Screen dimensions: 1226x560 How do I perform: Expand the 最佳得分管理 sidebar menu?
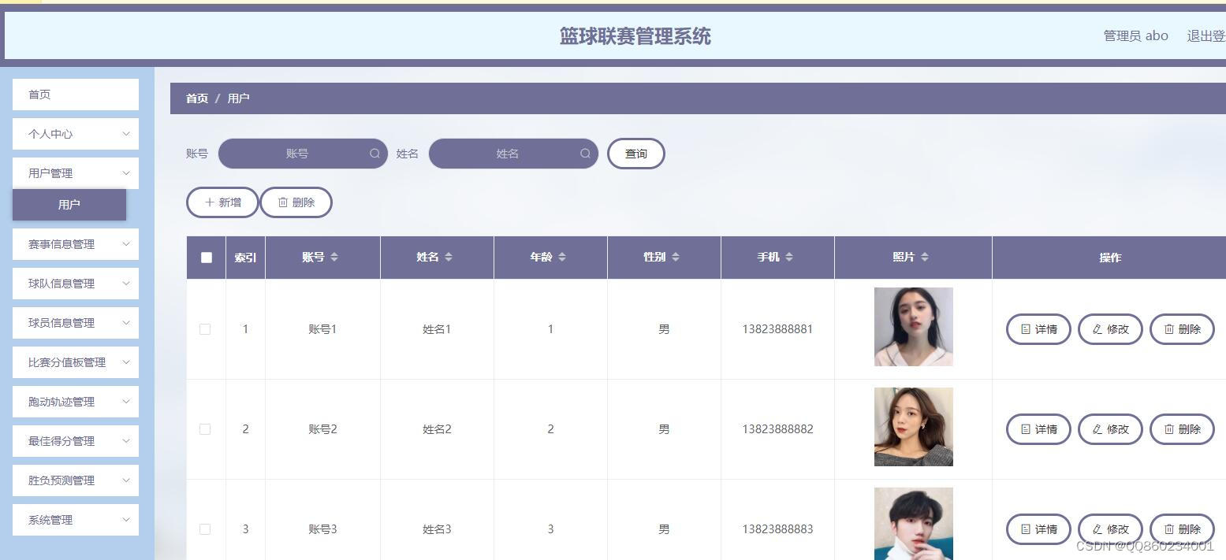point(76,441)
